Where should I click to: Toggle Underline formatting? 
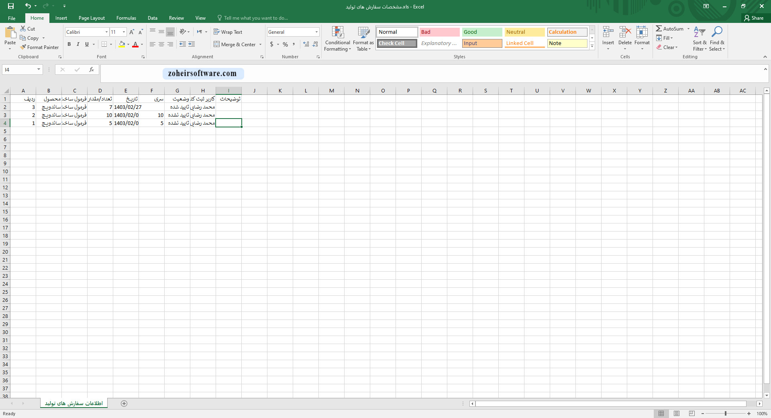pos(87,44)
